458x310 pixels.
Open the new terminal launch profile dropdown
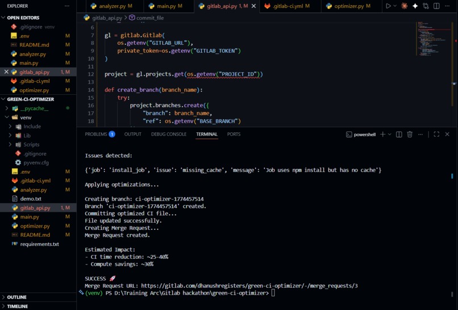[x=389, y=134]
